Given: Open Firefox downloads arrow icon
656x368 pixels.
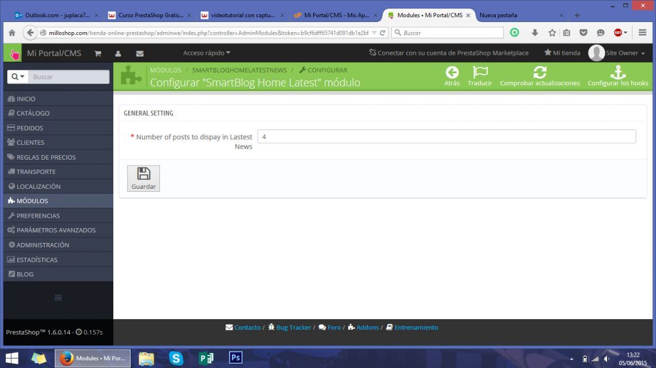Looking at the screenshot, I should (535, 33).
